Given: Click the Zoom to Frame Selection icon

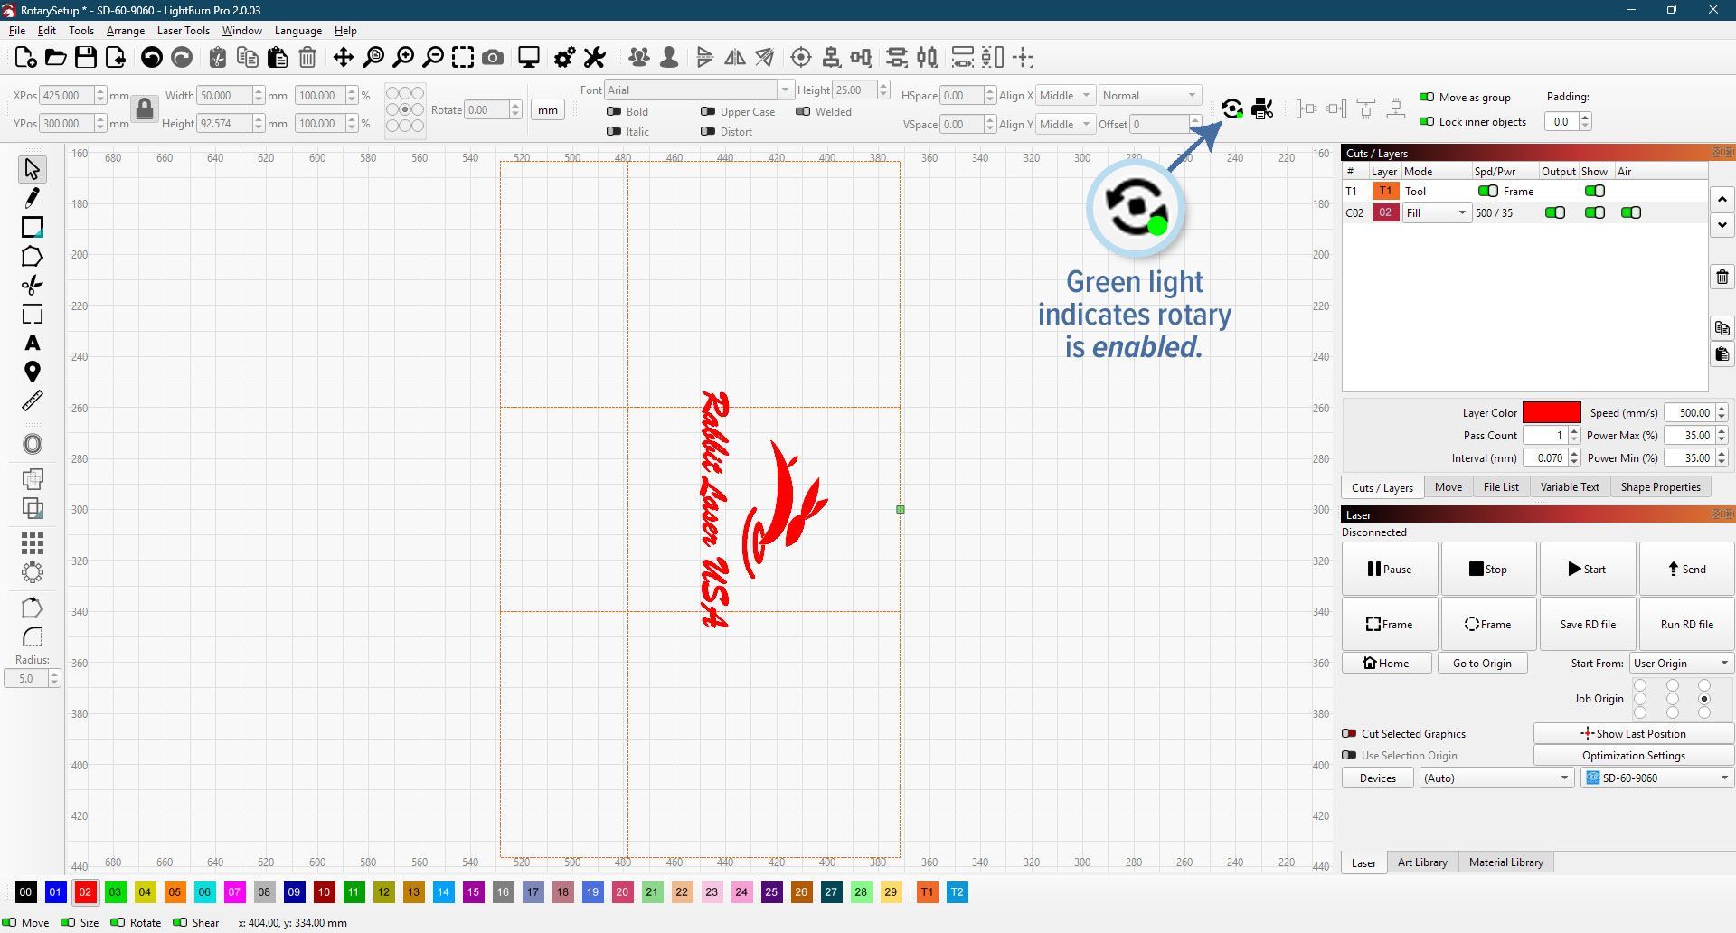Looking at the screenshot, I should click(x=463, y=58).
